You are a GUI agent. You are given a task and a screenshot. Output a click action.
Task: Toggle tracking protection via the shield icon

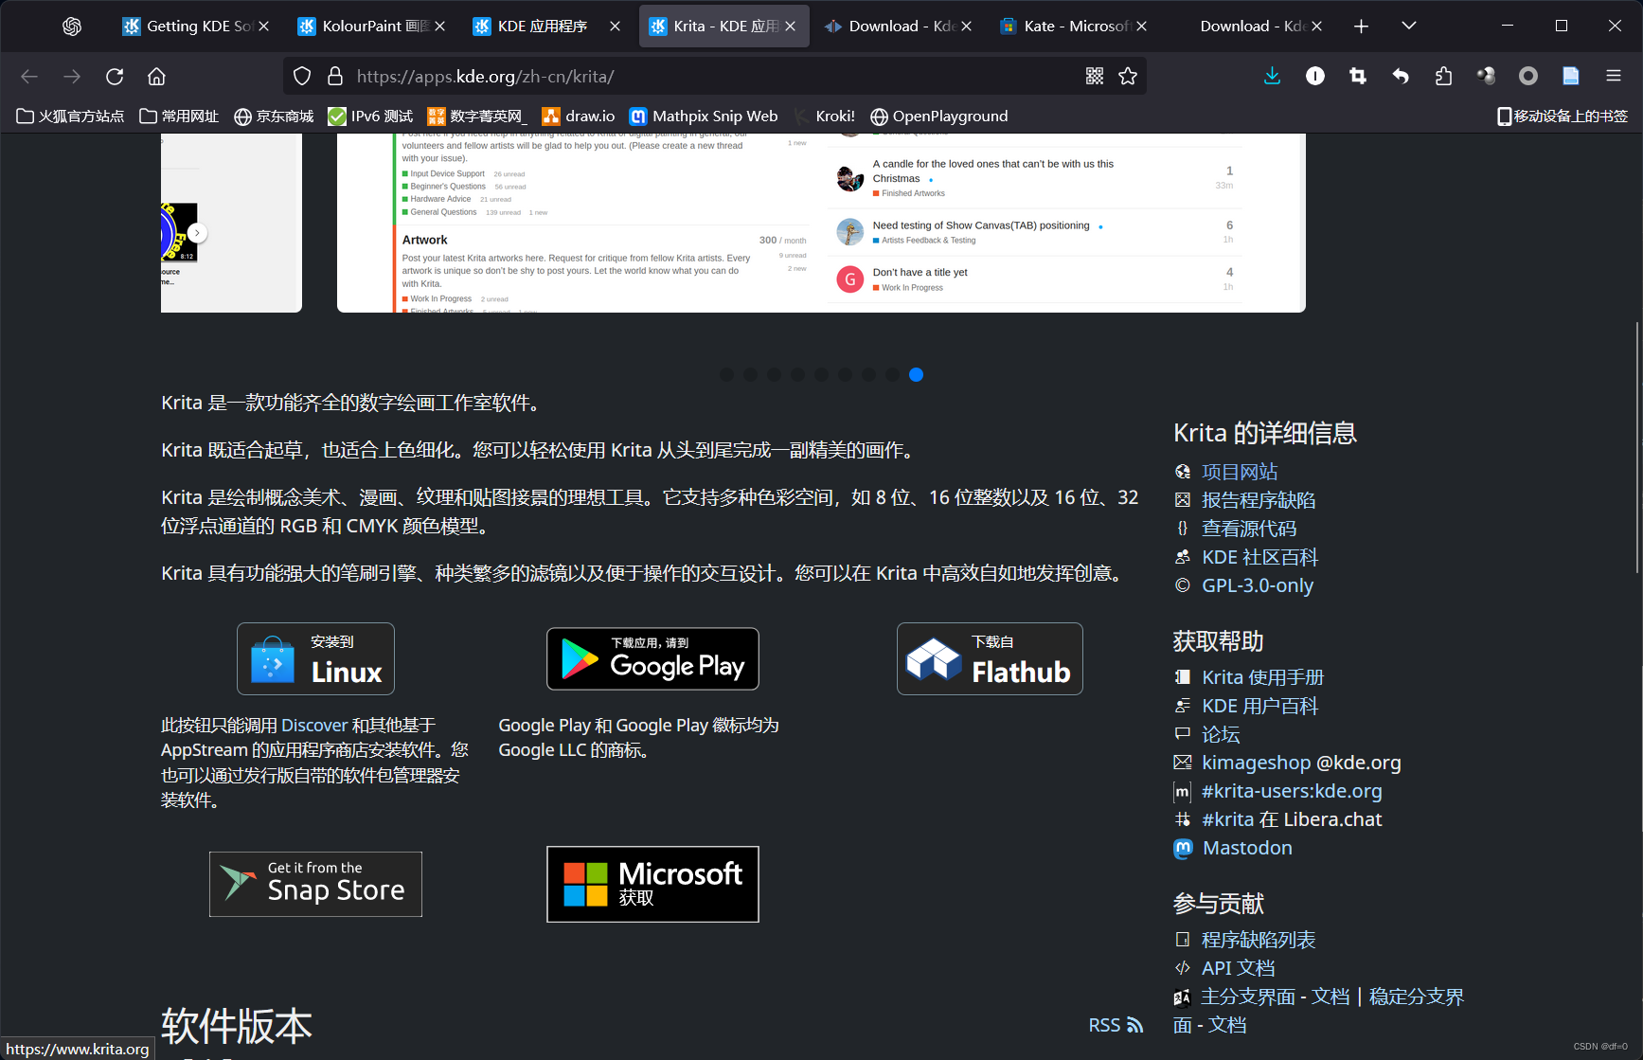pos(301,76)
